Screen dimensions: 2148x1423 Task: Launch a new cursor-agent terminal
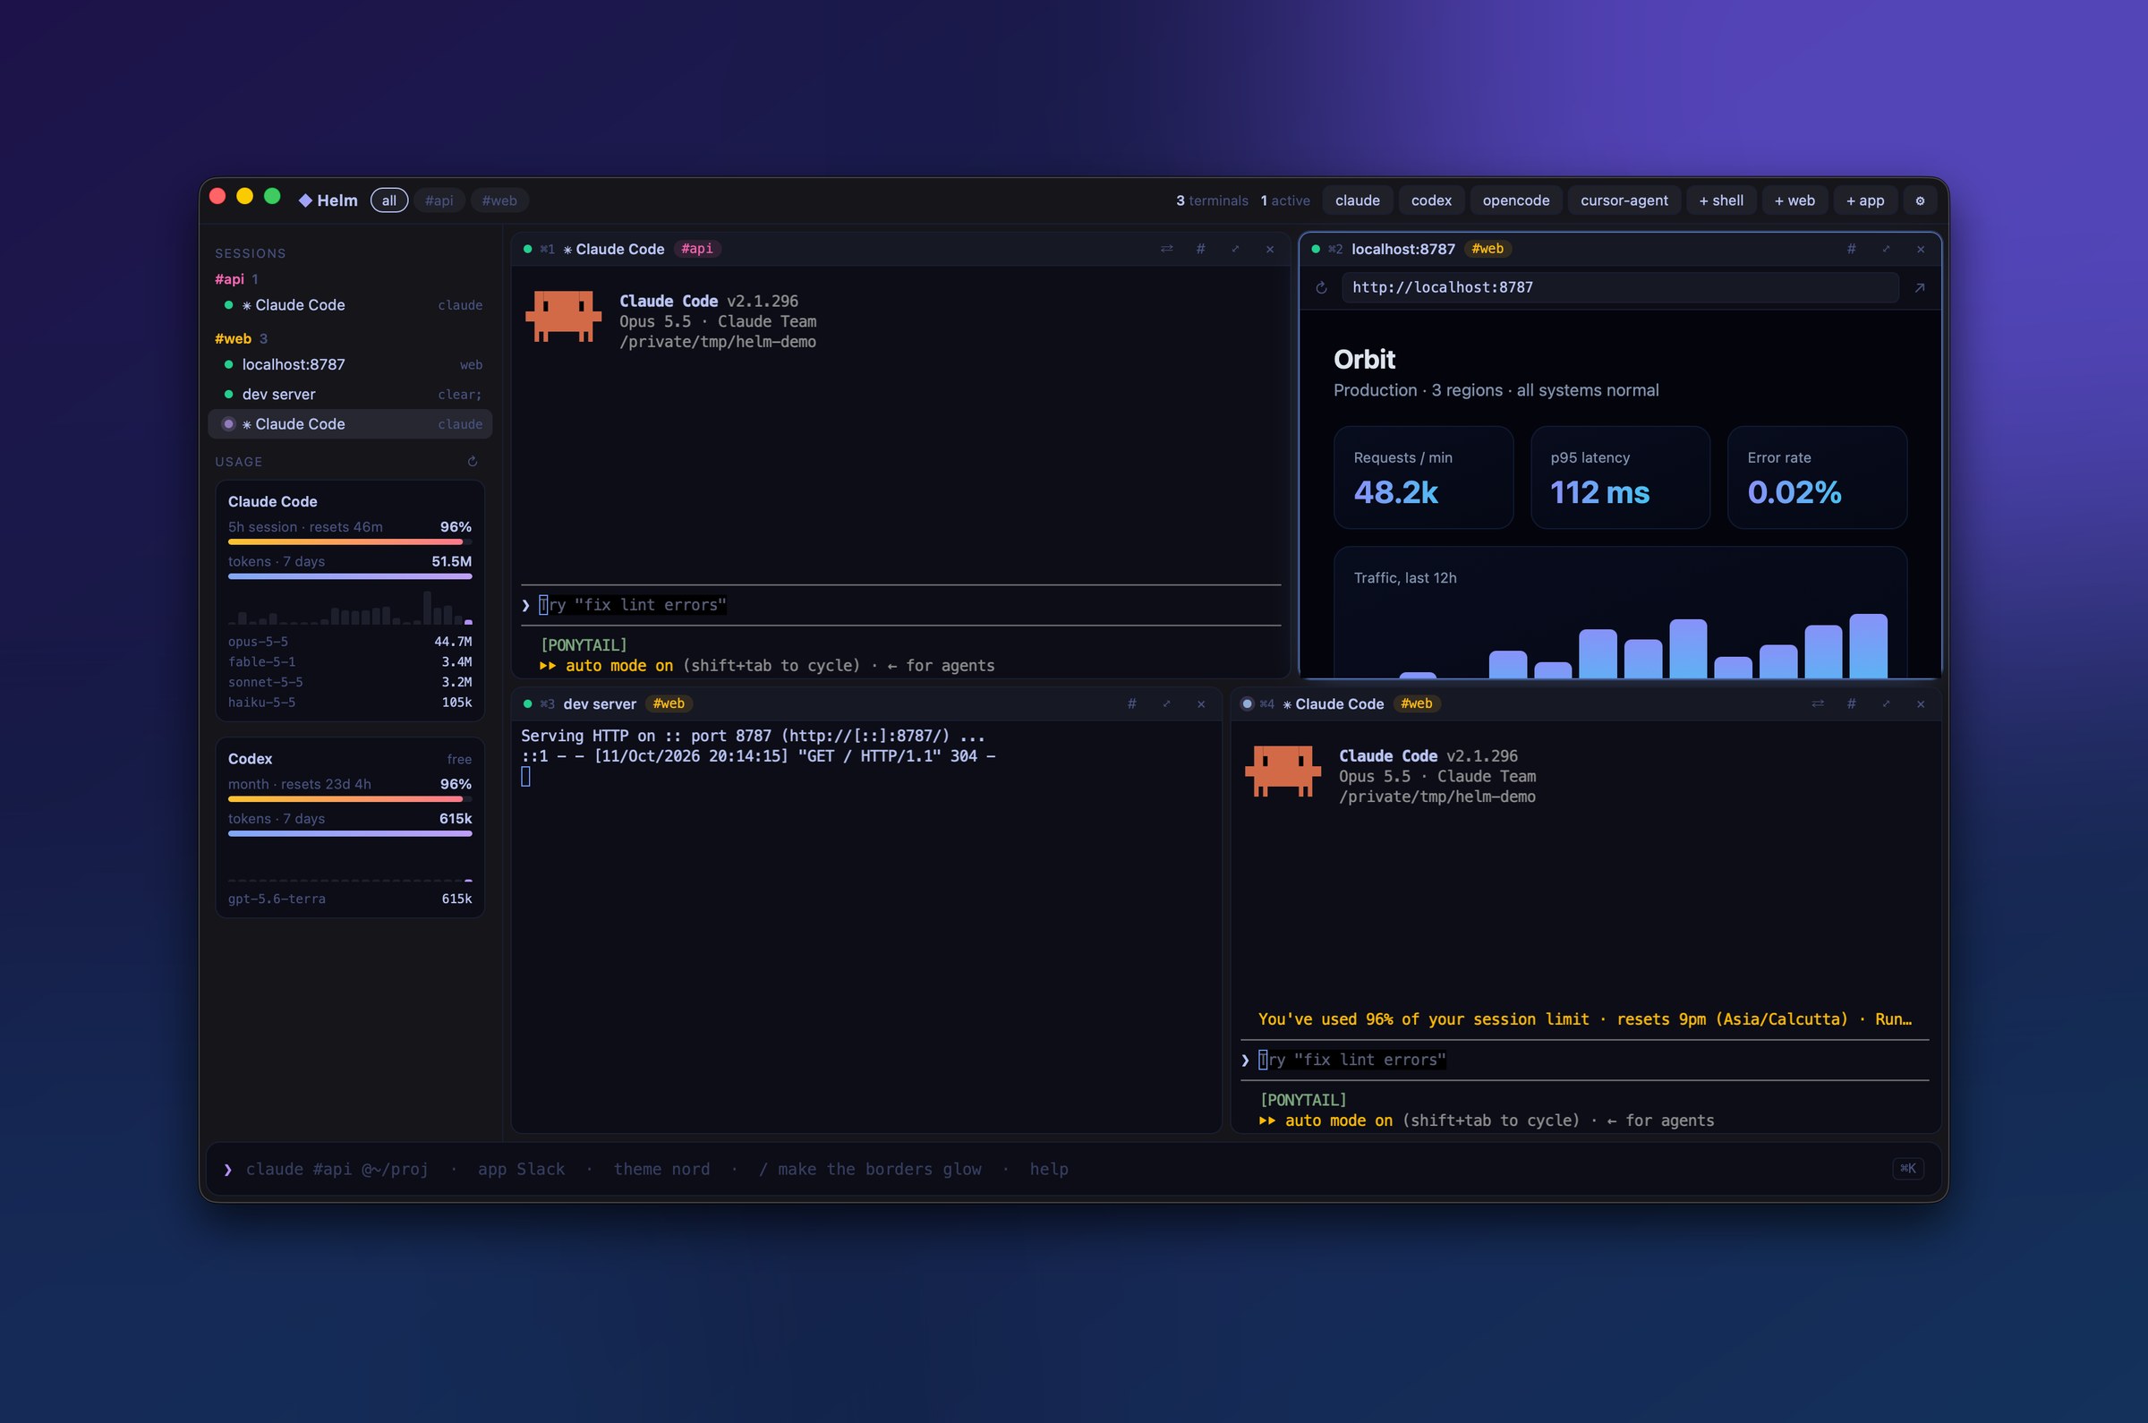pyautogui.click(x=1624, y=200)
